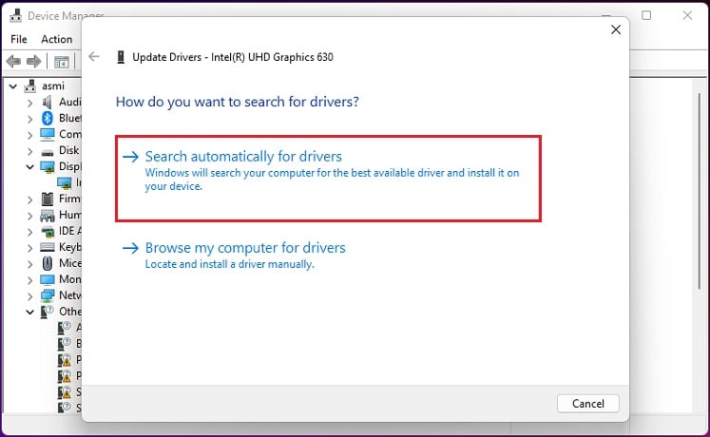This screenshot has width=710, height=437.
Task: Select the asmi root tree label
Action: click(x=53, y=85)
